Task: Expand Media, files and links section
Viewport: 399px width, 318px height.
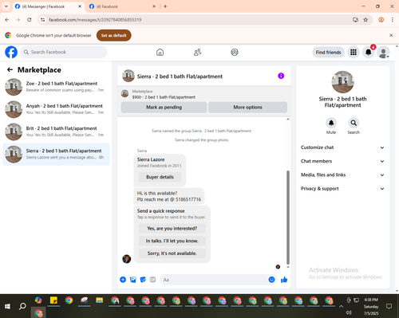Action: (x=342, y=175)
